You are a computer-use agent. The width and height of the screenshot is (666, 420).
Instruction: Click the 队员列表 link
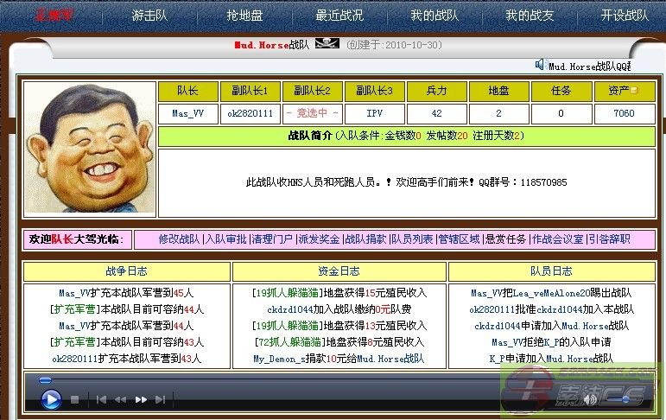pos(412,239)
